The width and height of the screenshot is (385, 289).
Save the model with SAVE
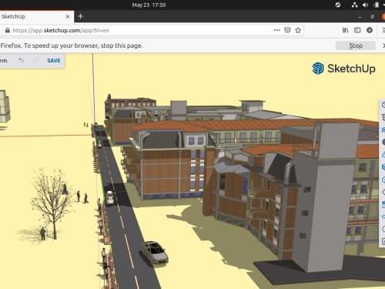pyautogui.click(x=54, y=61)
